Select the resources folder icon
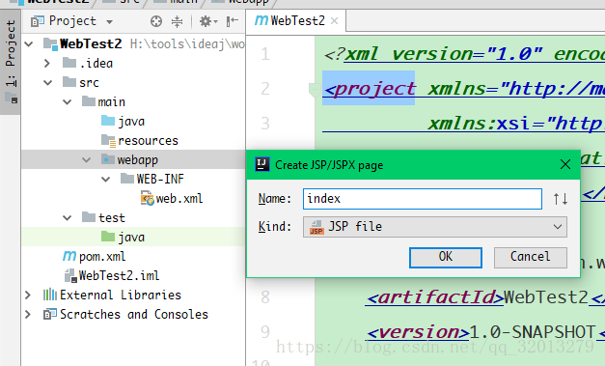This screenshot has width=605, height=366. pyautogui.click(x=108, y=141)
